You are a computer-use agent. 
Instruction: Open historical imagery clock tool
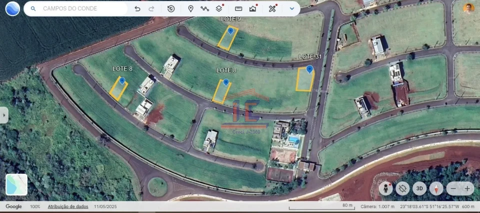[171, 8]
